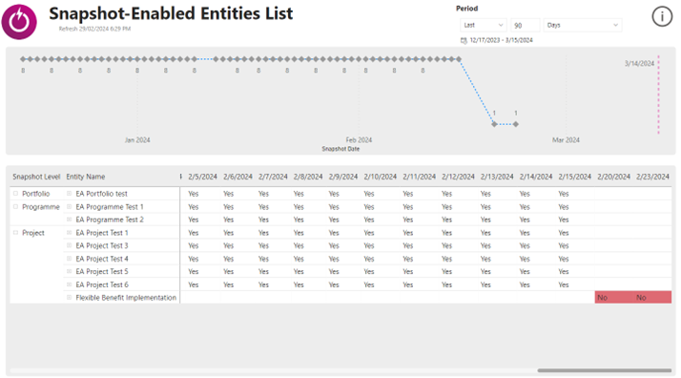Click the red No cell under 2/23/2024
The width and height of the screenshot is (681, 378).
pos(652,298)
